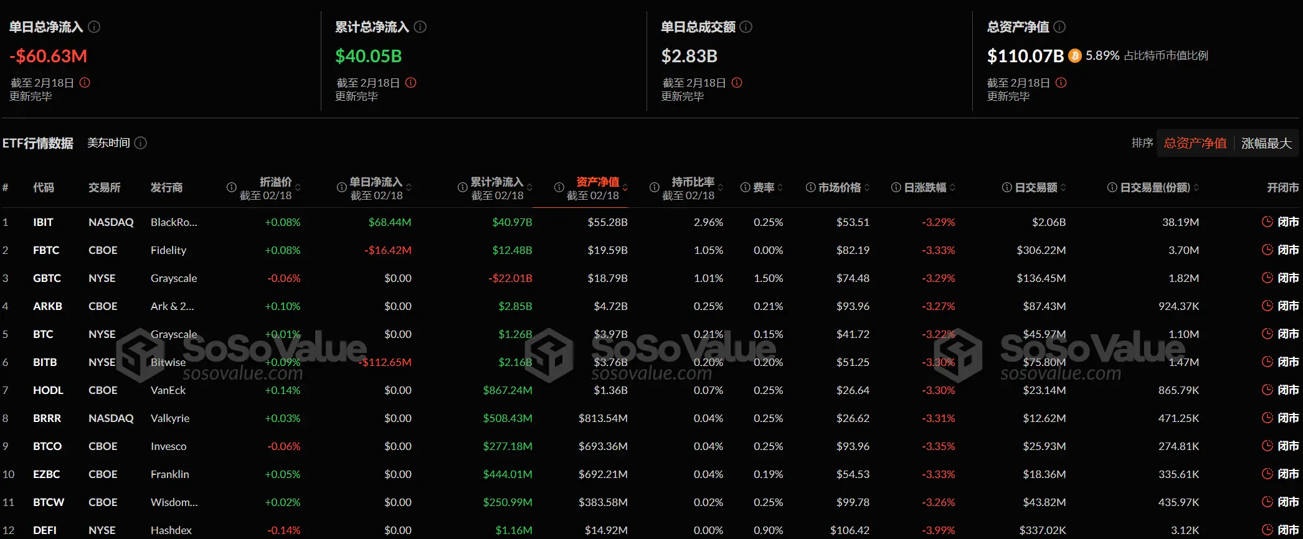Open the ARKB ticker link
The height and width of the screenshot is (539, 1303).
pos(47,306)
